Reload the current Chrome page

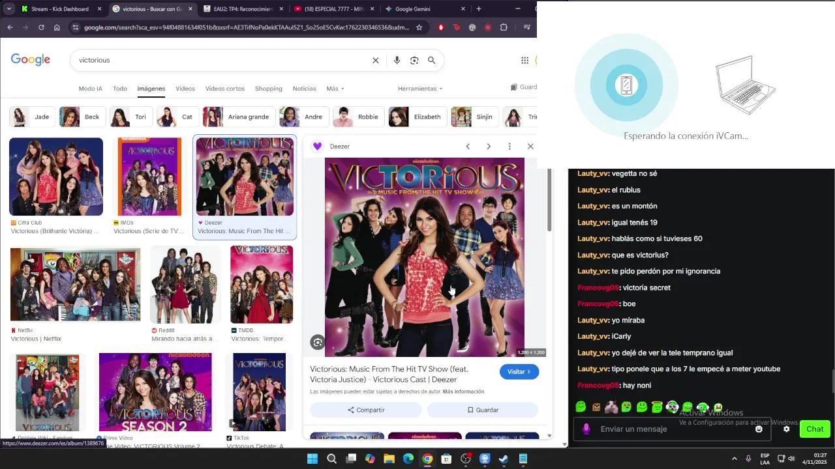click(x=41, y=27)
